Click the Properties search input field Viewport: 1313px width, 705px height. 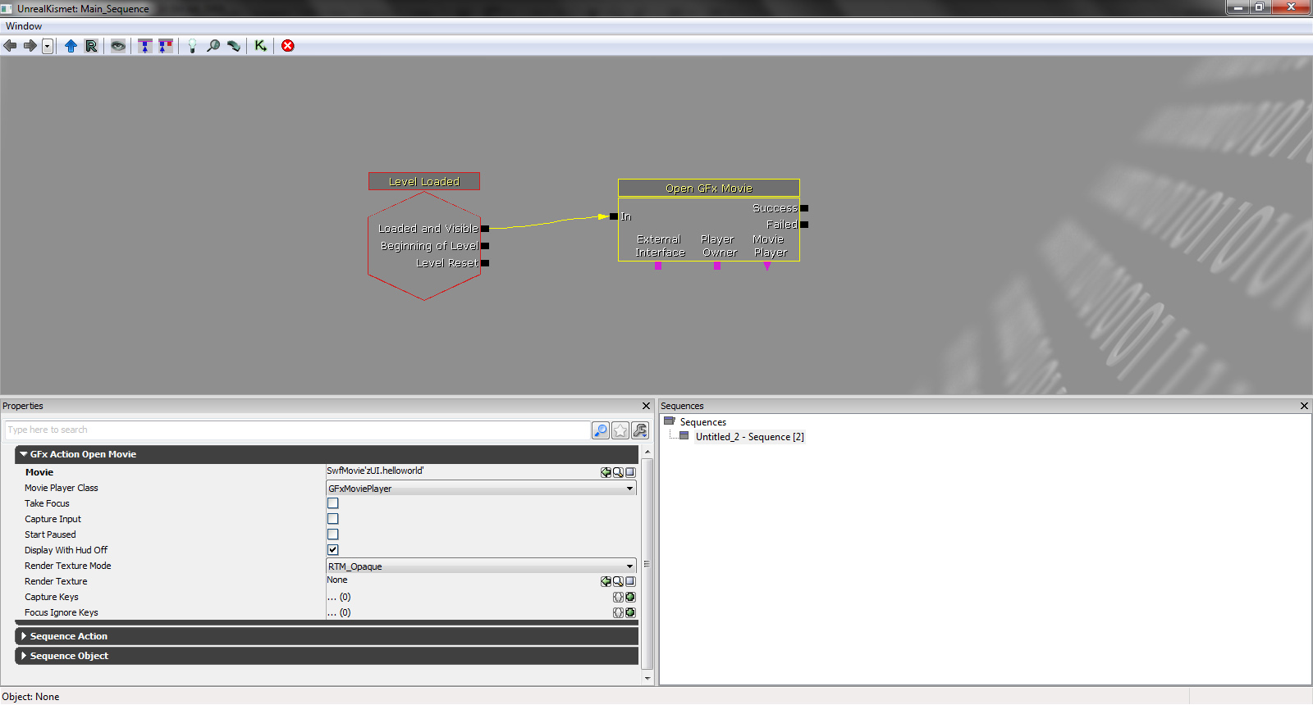[x=295, y=430]
